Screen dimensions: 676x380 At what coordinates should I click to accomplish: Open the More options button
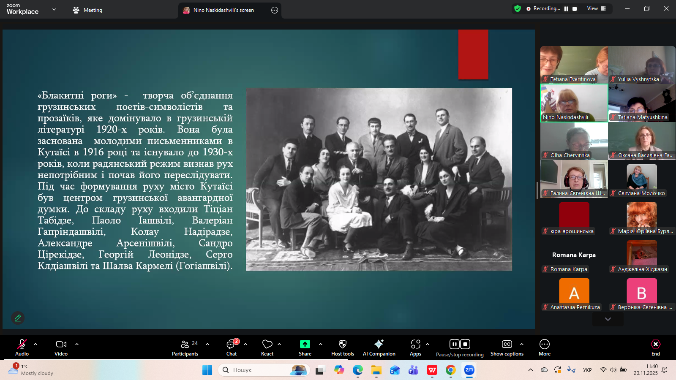coord(544,347)
